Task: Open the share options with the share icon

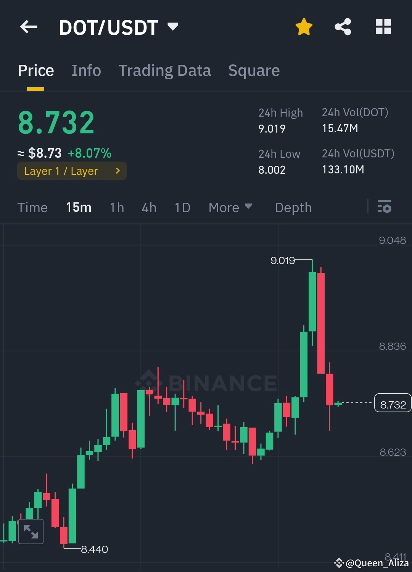Action: (343, 26)
